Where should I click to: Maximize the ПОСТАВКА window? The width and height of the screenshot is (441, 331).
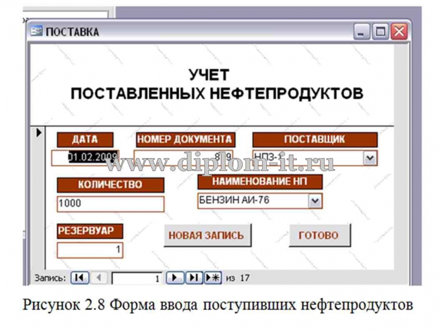tap(380, 31)
